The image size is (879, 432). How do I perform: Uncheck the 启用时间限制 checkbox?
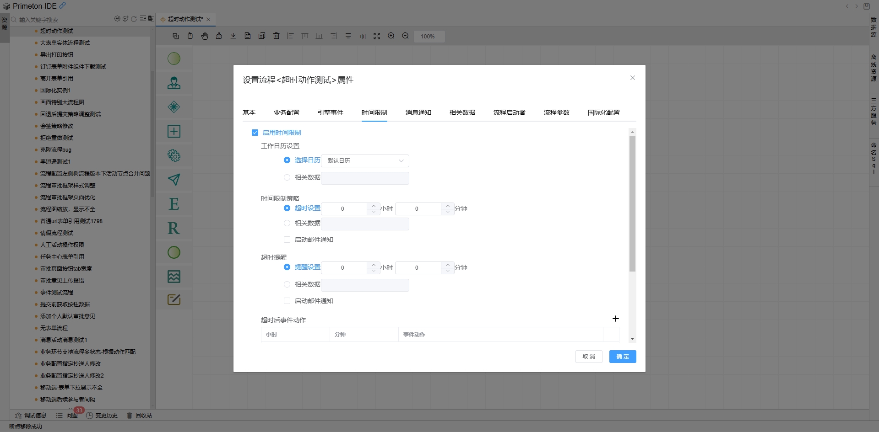[x=255, y=133]
